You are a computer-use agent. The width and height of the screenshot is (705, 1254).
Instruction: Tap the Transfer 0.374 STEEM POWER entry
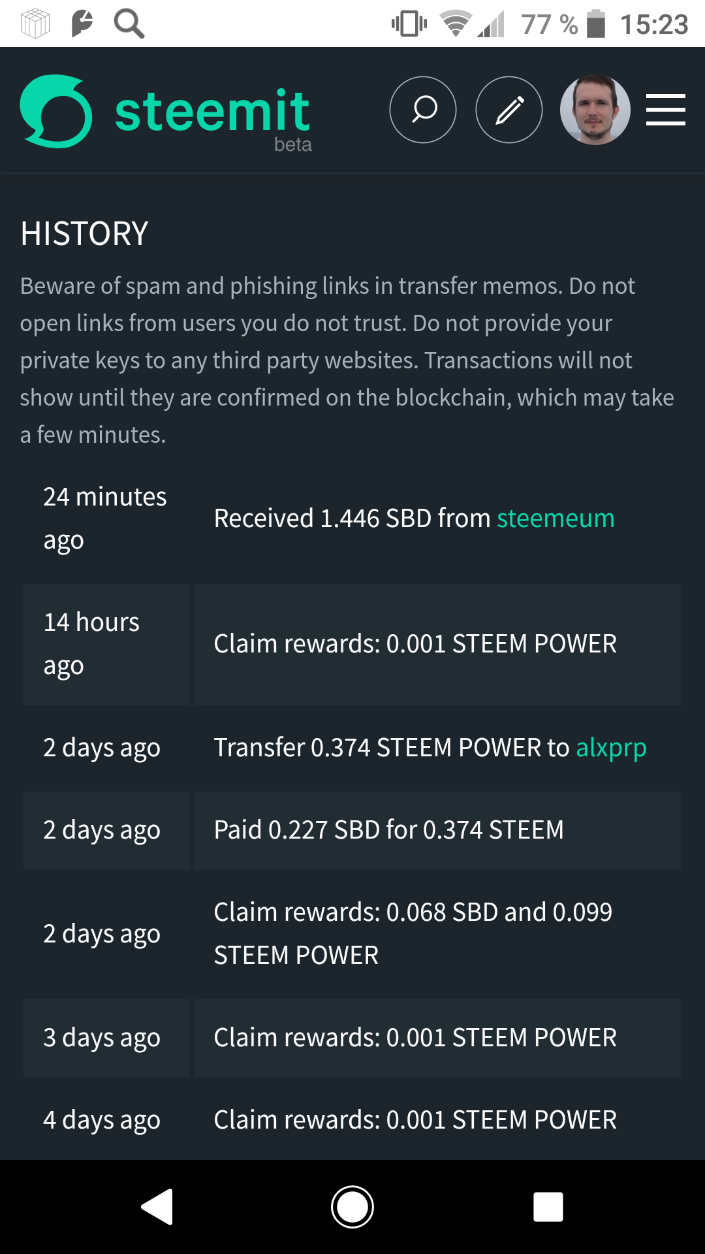(390, 748)
